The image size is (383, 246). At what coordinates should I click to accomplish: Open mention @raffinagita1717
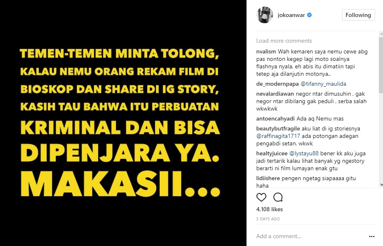tap(278, 136)
